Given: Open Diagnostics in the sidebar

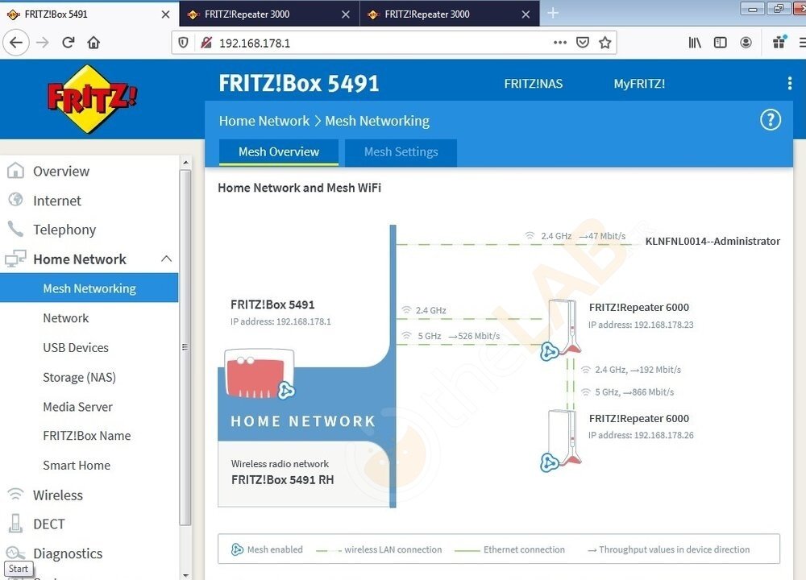Looking at the screenshot, I should [x=68, y=553].
